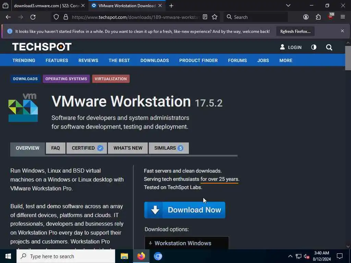Expand the MORE nav menu

tap(286, 60)
